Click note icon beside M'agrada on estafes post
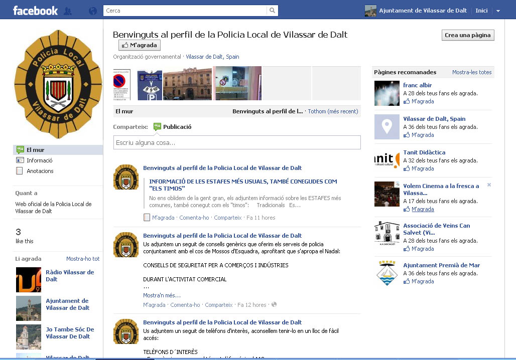 [x=147, y=218]
